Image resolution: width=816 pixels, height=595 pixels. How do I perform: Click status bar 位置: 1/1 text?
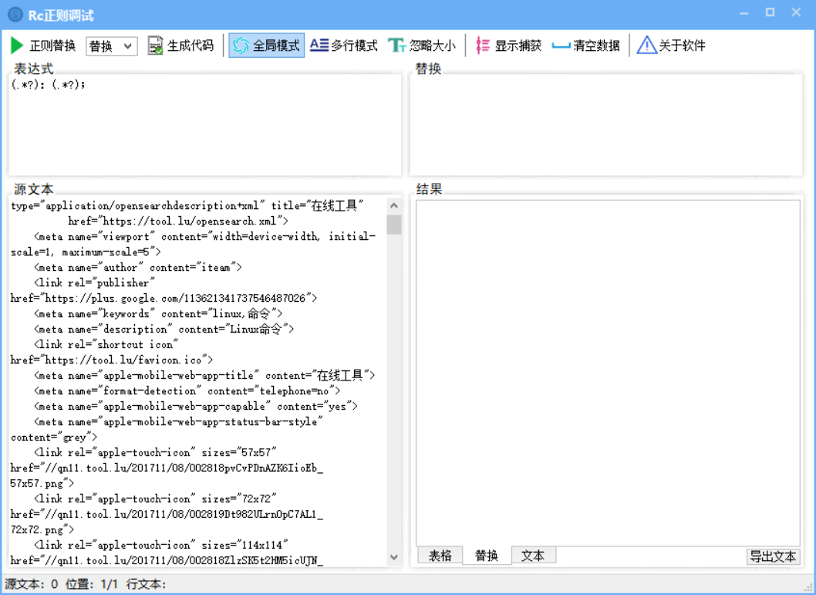[92, 584]
